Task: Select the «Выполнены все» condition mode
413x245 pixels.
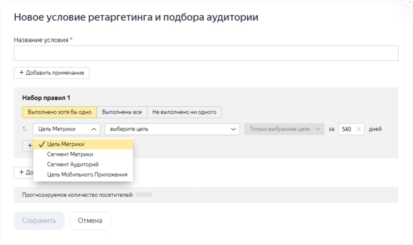Action: 122,112
